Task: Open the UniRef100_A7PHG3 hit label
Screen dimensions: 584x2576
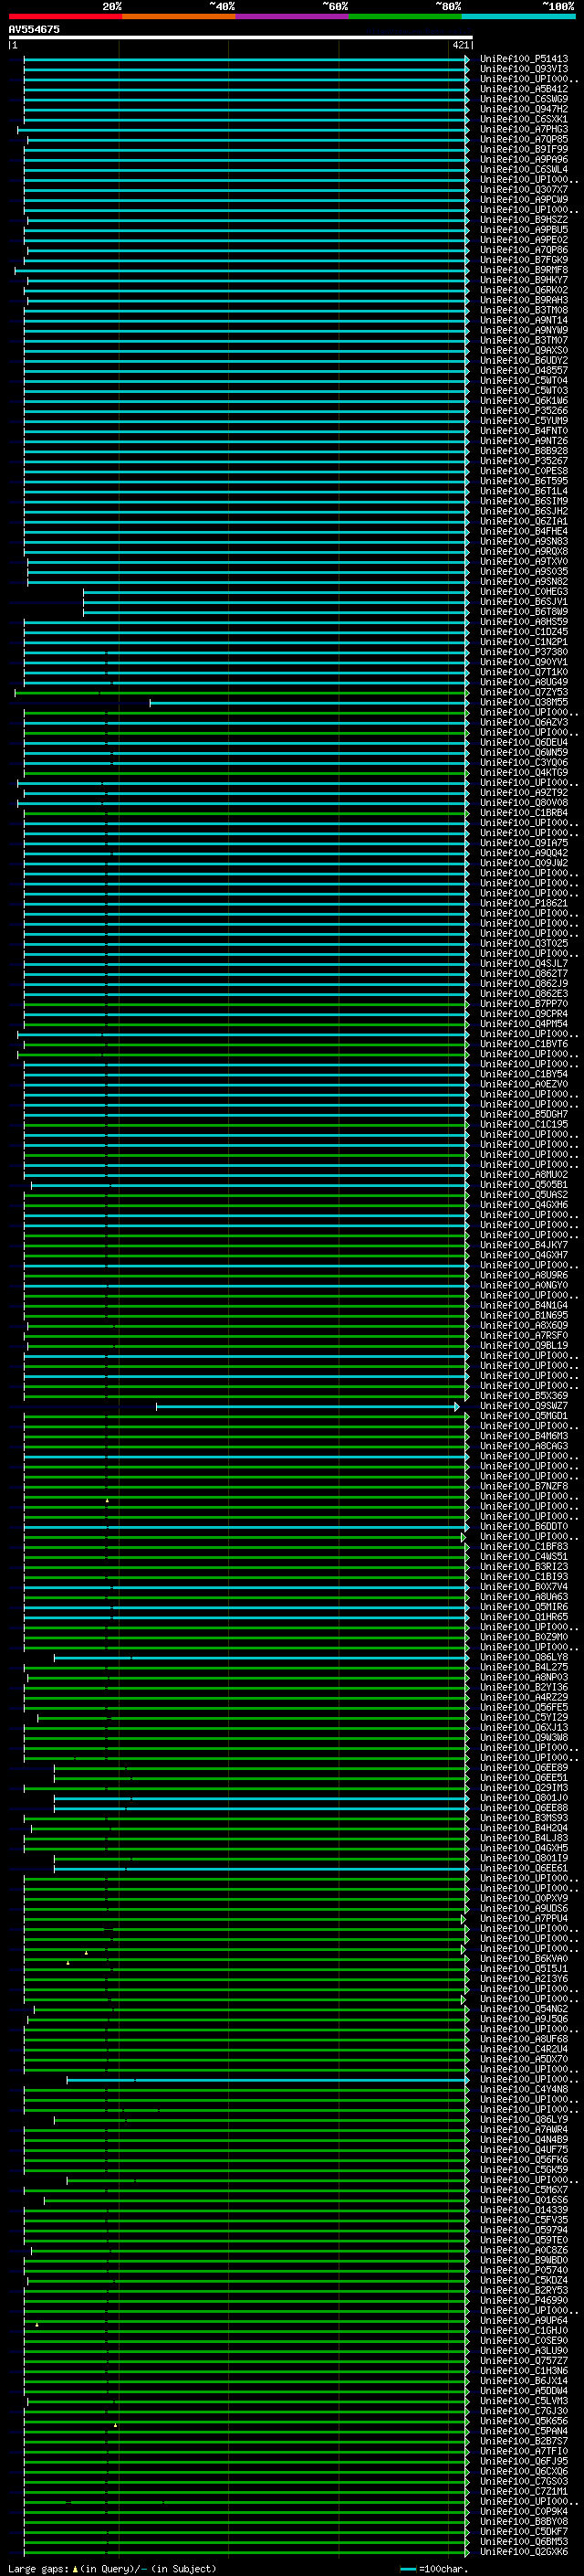Action: [523, 129]
